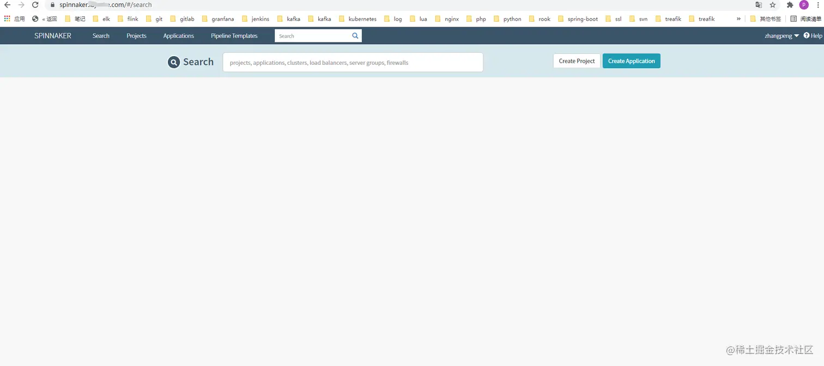Focus the main projects, applications search field
Viewport: 824px width, 366px height.
click(353, 62)
